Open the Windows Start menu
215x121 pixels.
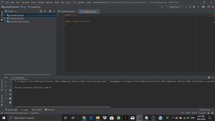4,118
